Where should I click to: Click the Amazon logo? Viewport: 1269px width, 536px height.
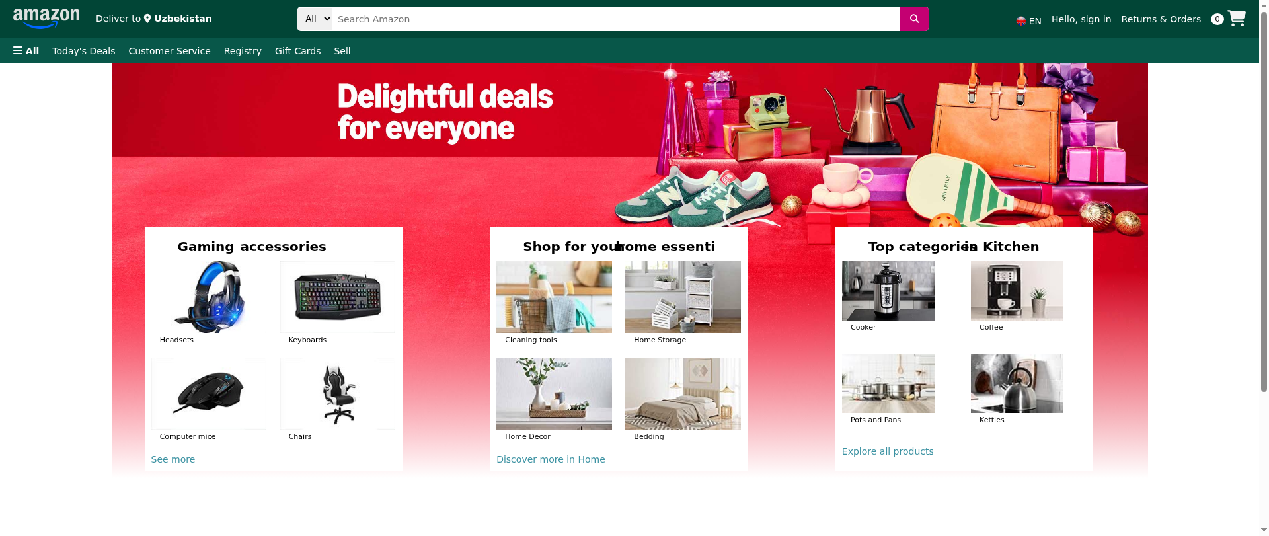pyautogui.click(x=46, y=19)
